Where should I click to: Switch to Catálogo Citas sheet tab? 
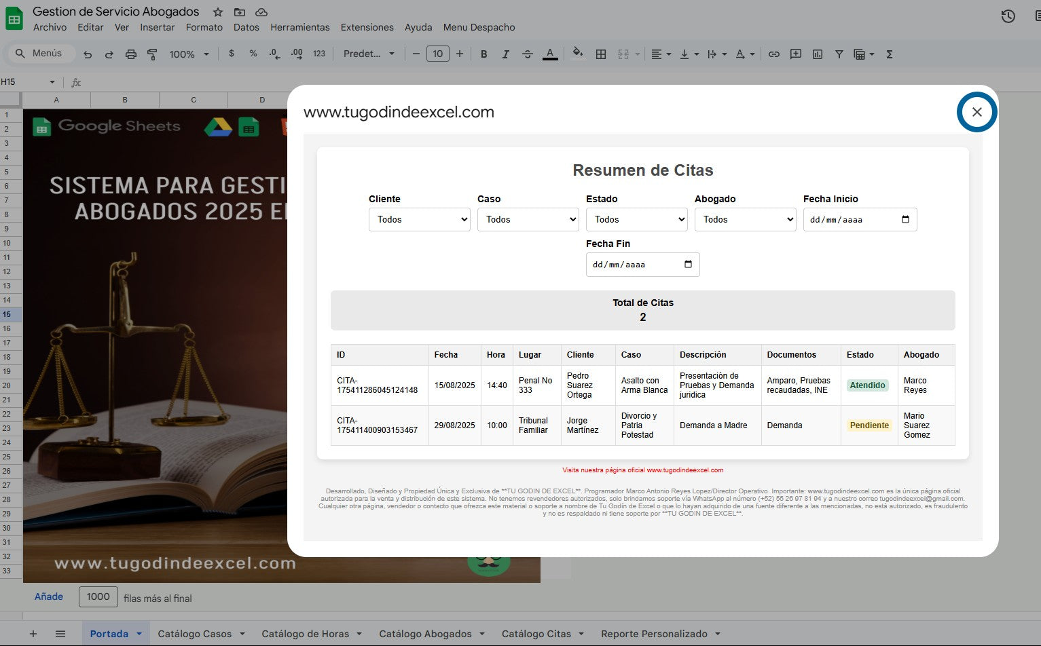click(543, 634)
